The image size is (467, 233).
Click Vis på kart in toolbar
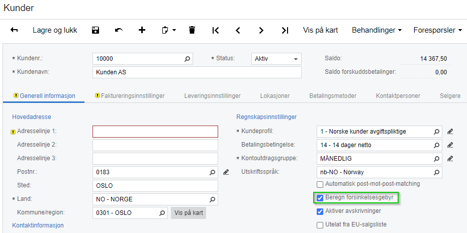pos(321,30)
